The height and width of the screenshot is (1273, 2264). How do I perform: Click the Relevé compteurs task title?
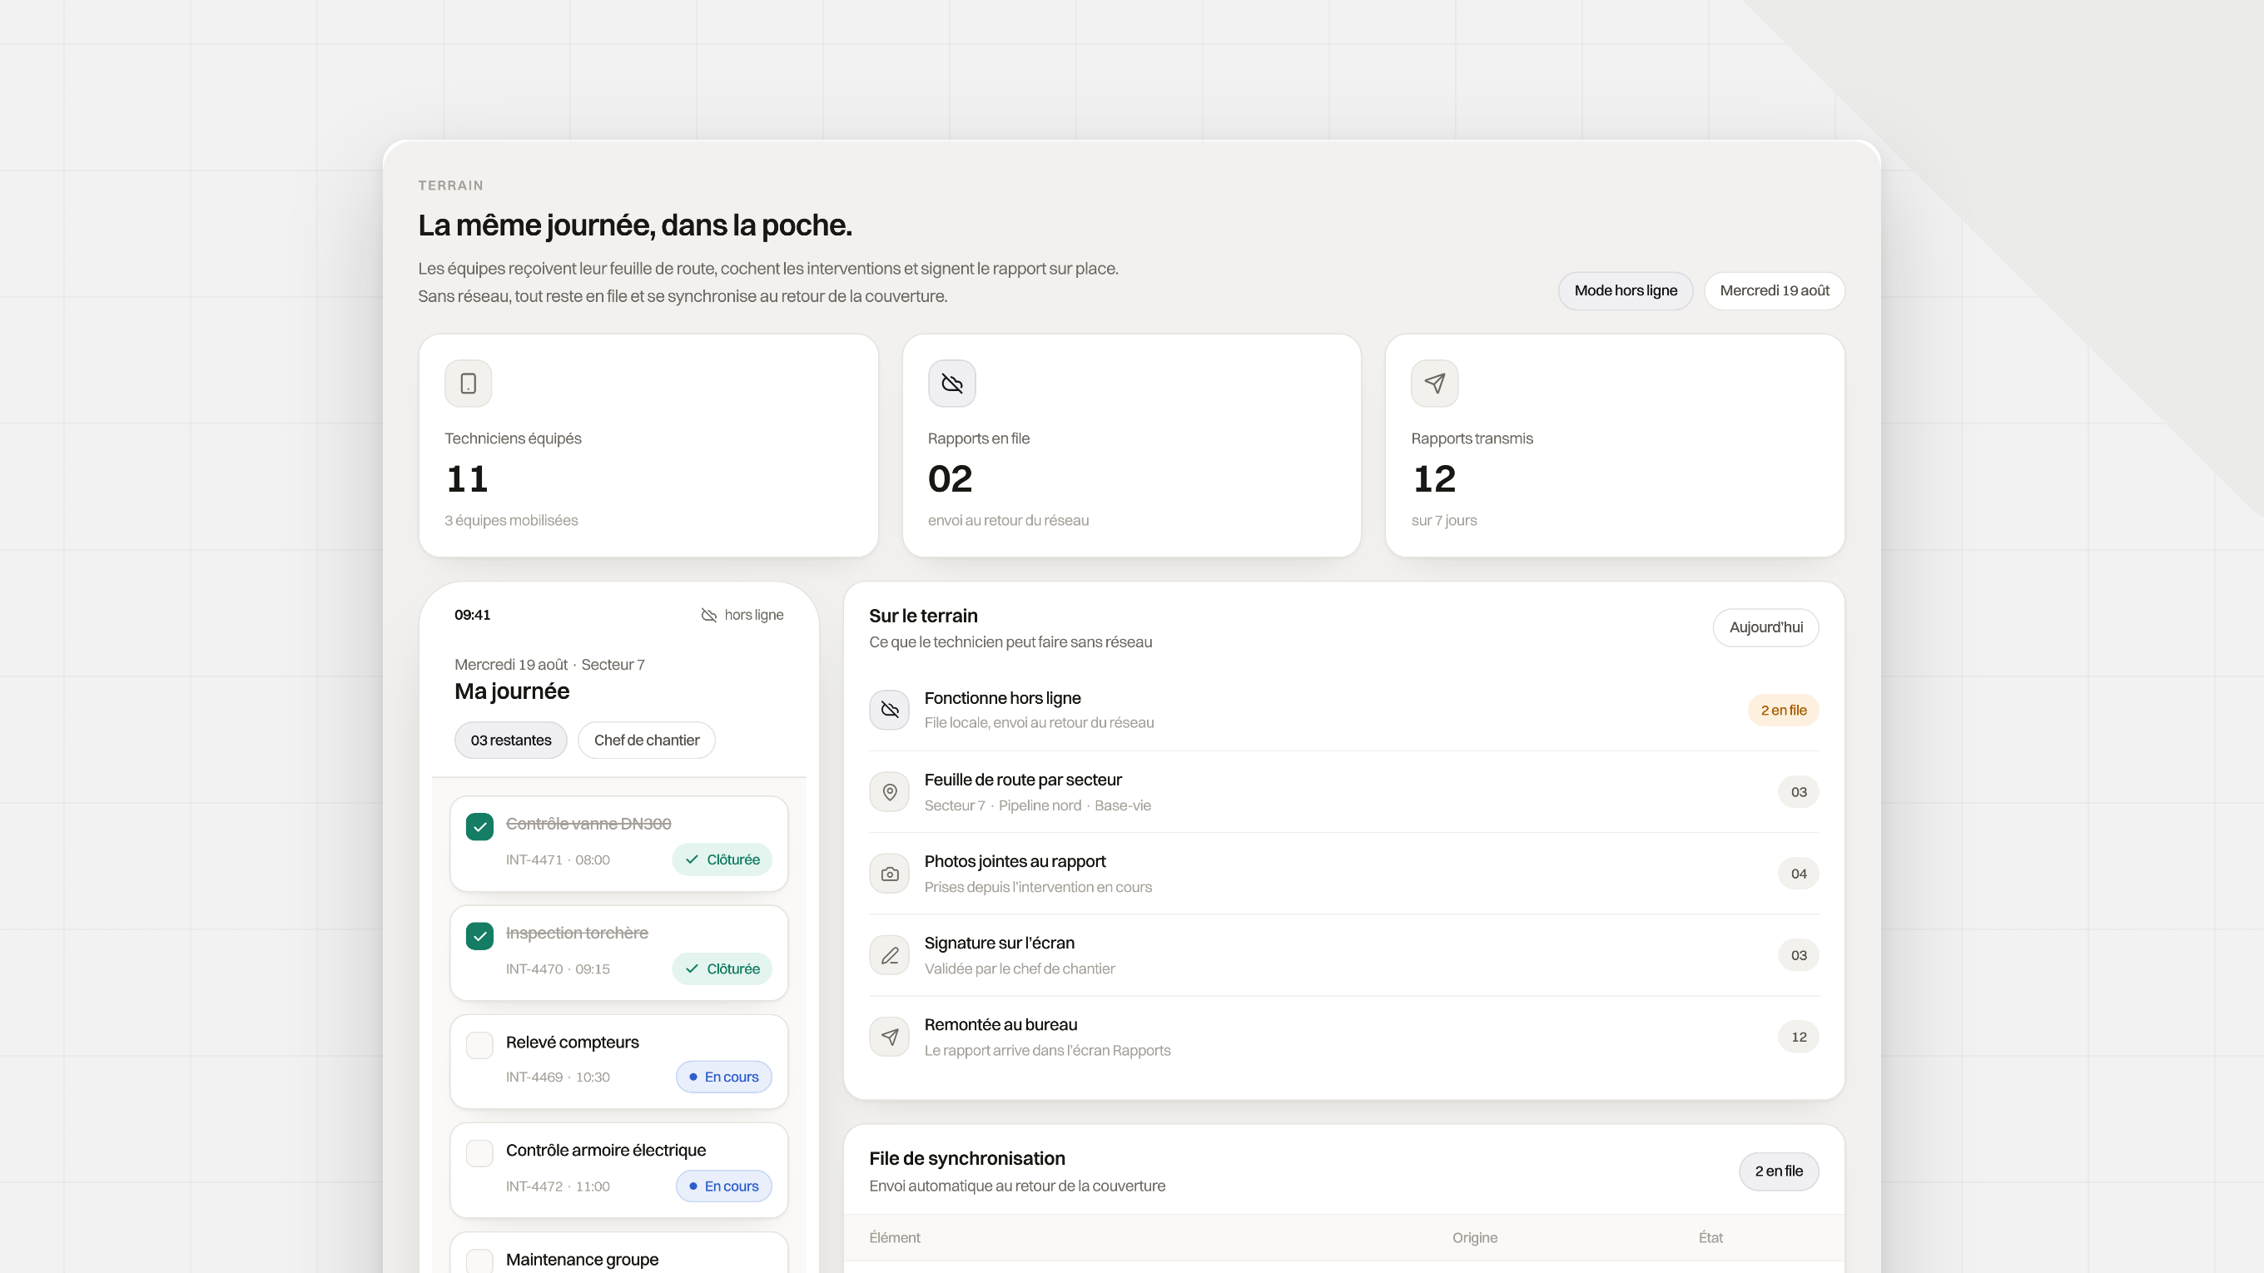click(x=572, y=1043)
